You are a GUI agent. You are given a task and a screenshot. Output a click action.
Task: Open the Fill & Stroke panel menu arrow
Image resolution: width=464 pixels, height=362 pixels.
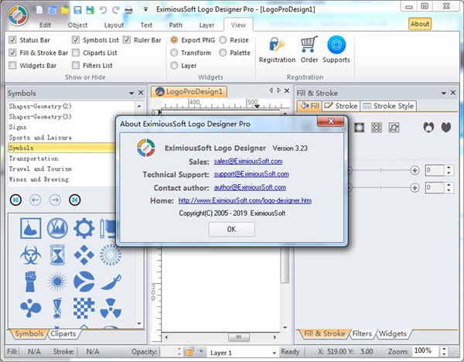click(444, 94)
